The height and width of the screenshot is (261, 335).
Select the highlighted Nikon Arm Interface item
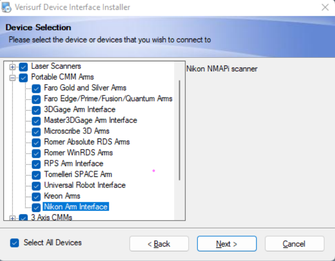click(76, 207)
